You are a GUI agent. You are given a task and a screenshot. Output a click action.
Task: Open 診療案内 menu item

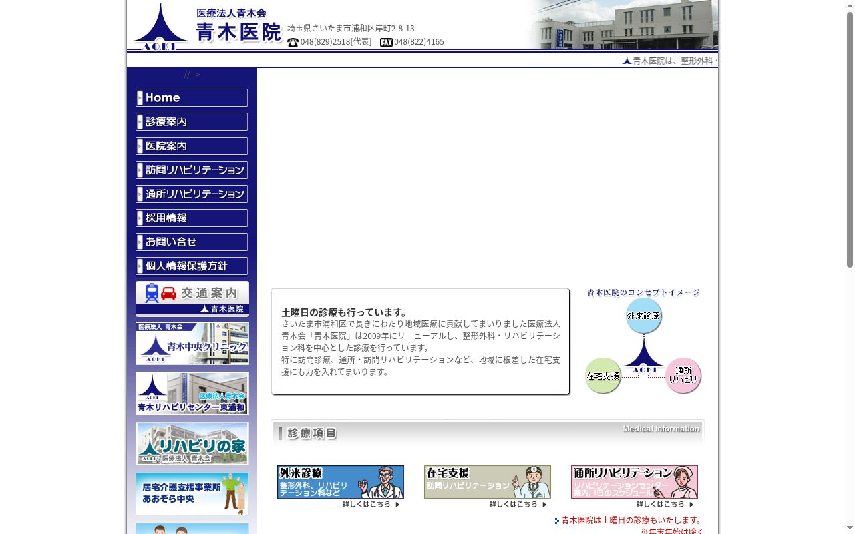tap(192, 122)
